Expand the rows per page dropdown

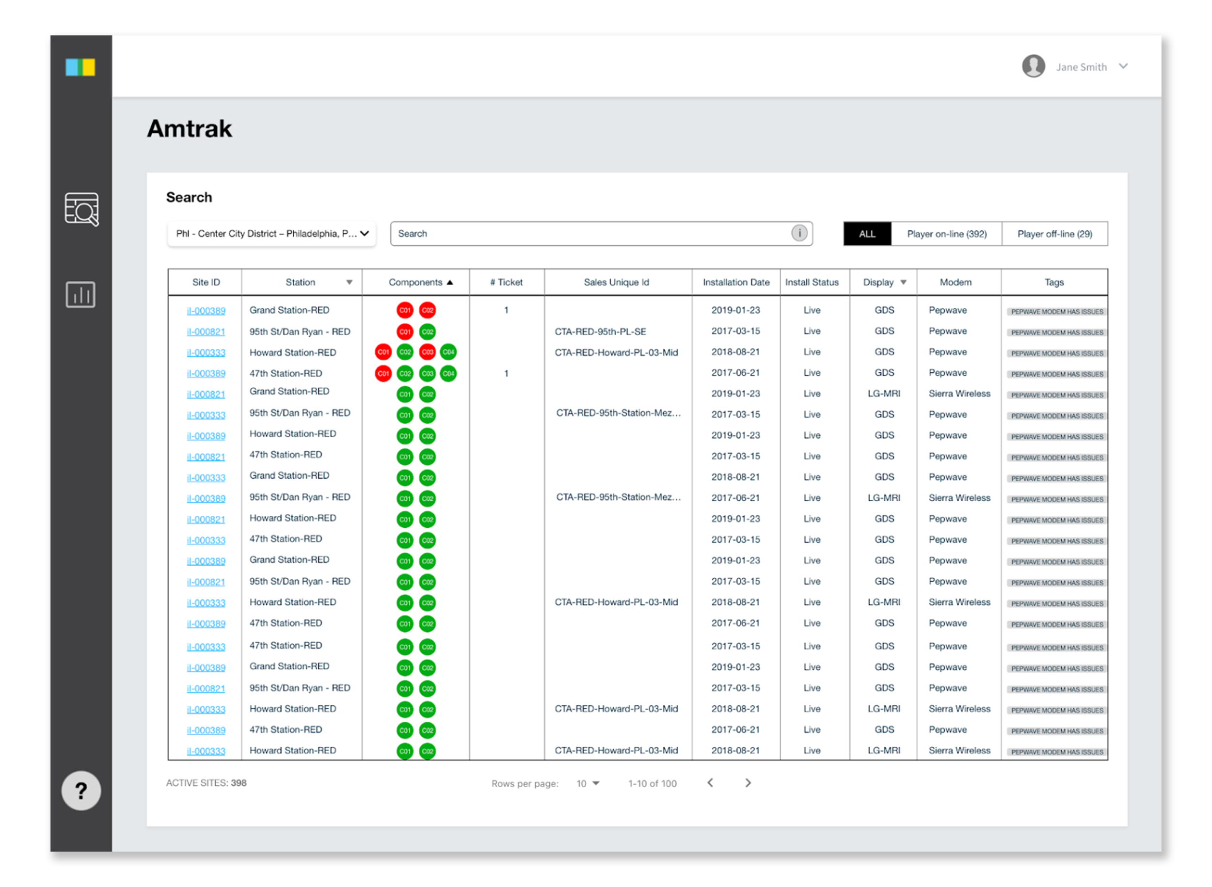(588, 784)
